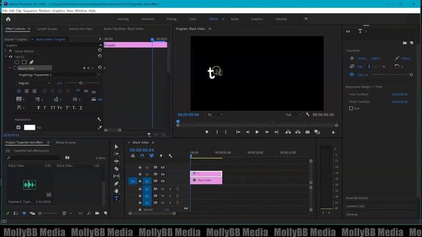This screenshot has height=237, width=422.
Task: Open the Window menu
Action: (x=80, y=11)
